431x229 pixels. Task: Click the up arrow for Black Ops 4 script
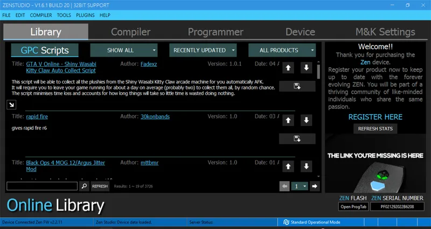coord(288,166)
